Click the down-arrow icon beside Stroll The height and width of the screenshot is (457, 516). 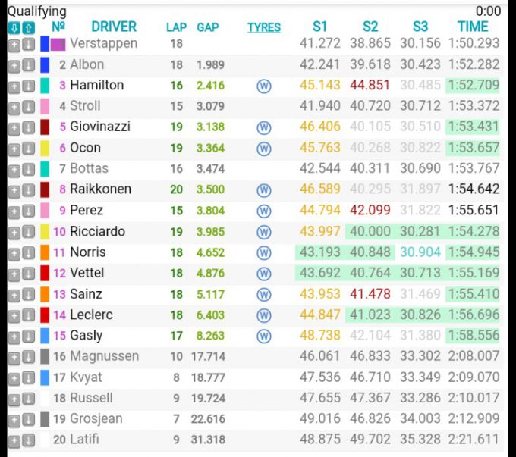pos(28,107)
